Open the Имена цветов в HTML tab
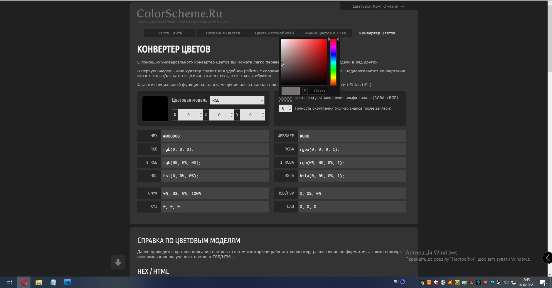This screenshot has height=288, width=552. (x=326, y=33)
